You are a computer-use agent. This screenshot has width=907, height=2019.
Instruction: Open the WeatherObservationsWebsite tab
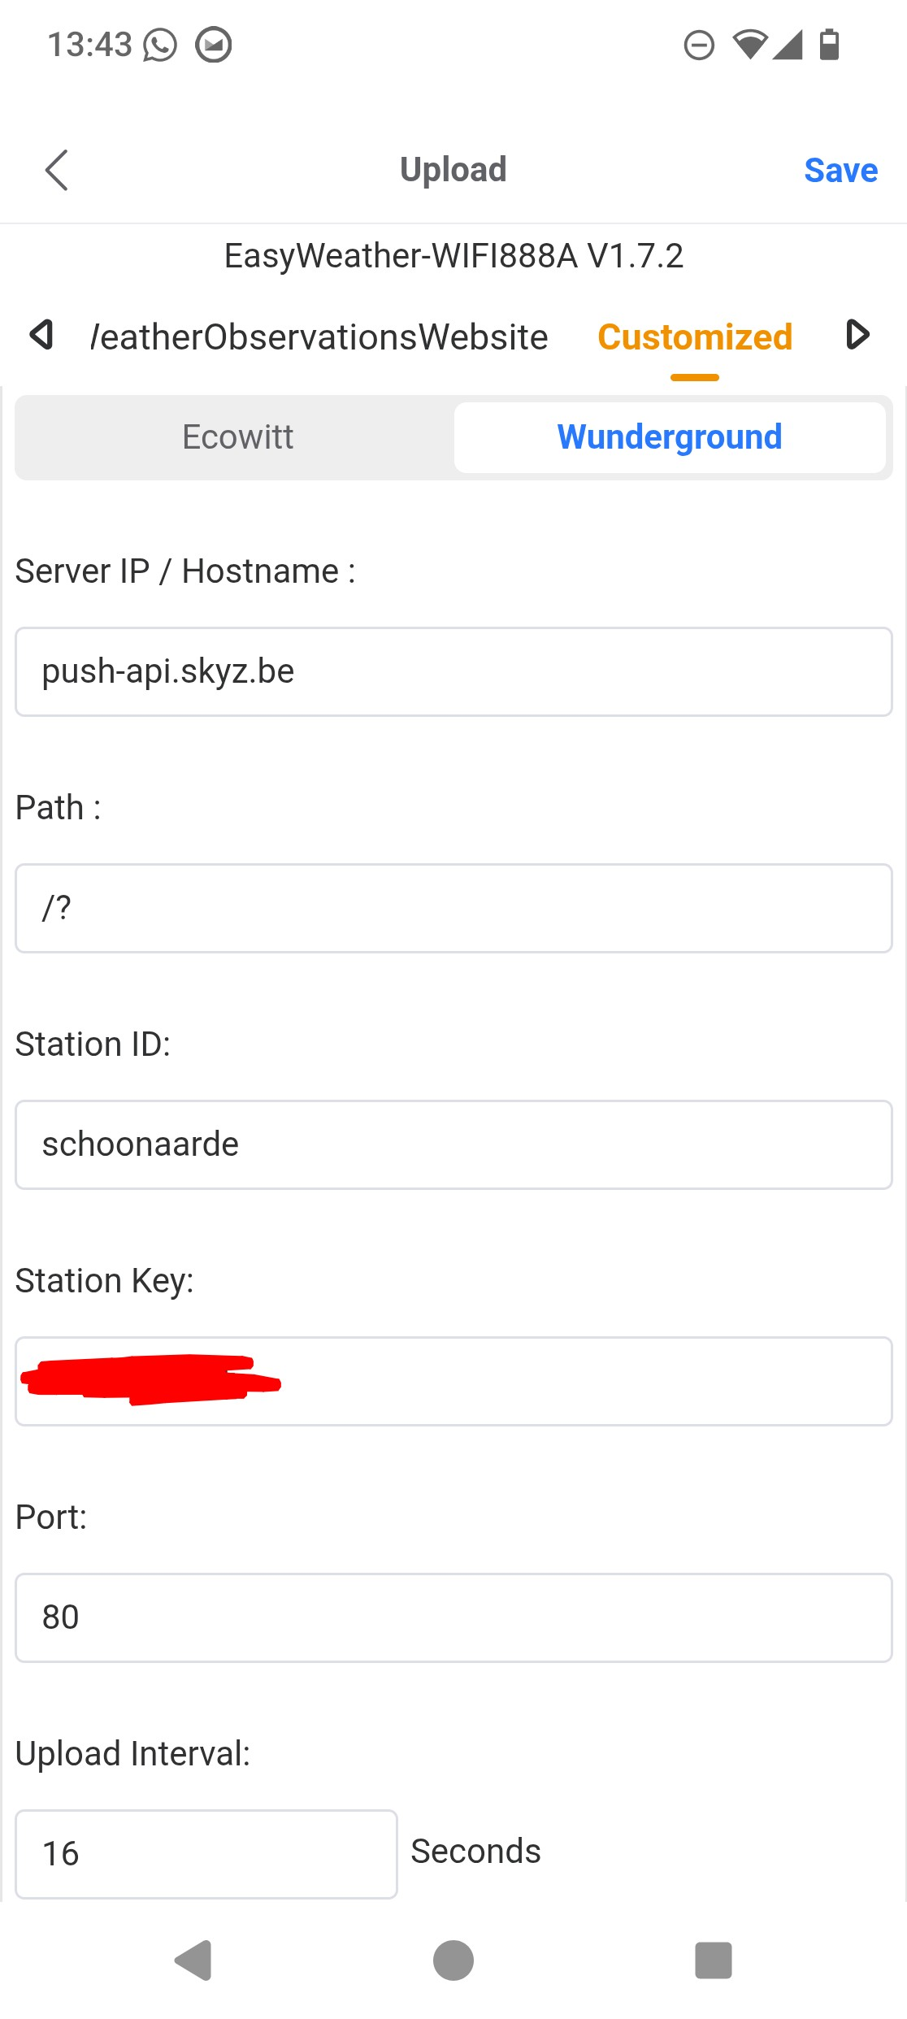click(x=319, y=337)
